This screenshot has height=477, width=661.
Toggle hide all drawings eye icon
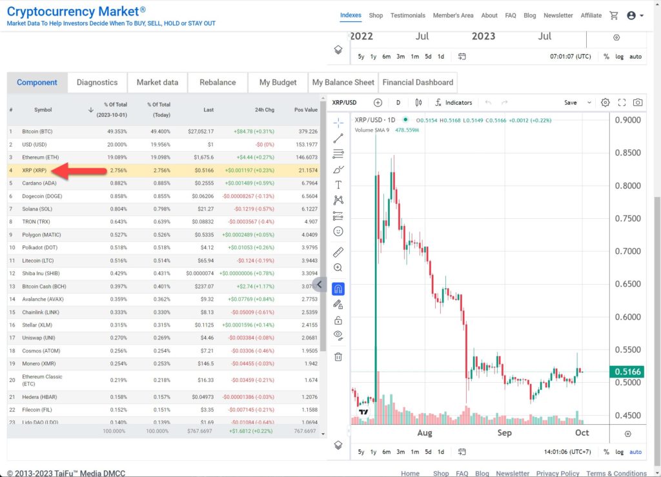pos(338,336)
